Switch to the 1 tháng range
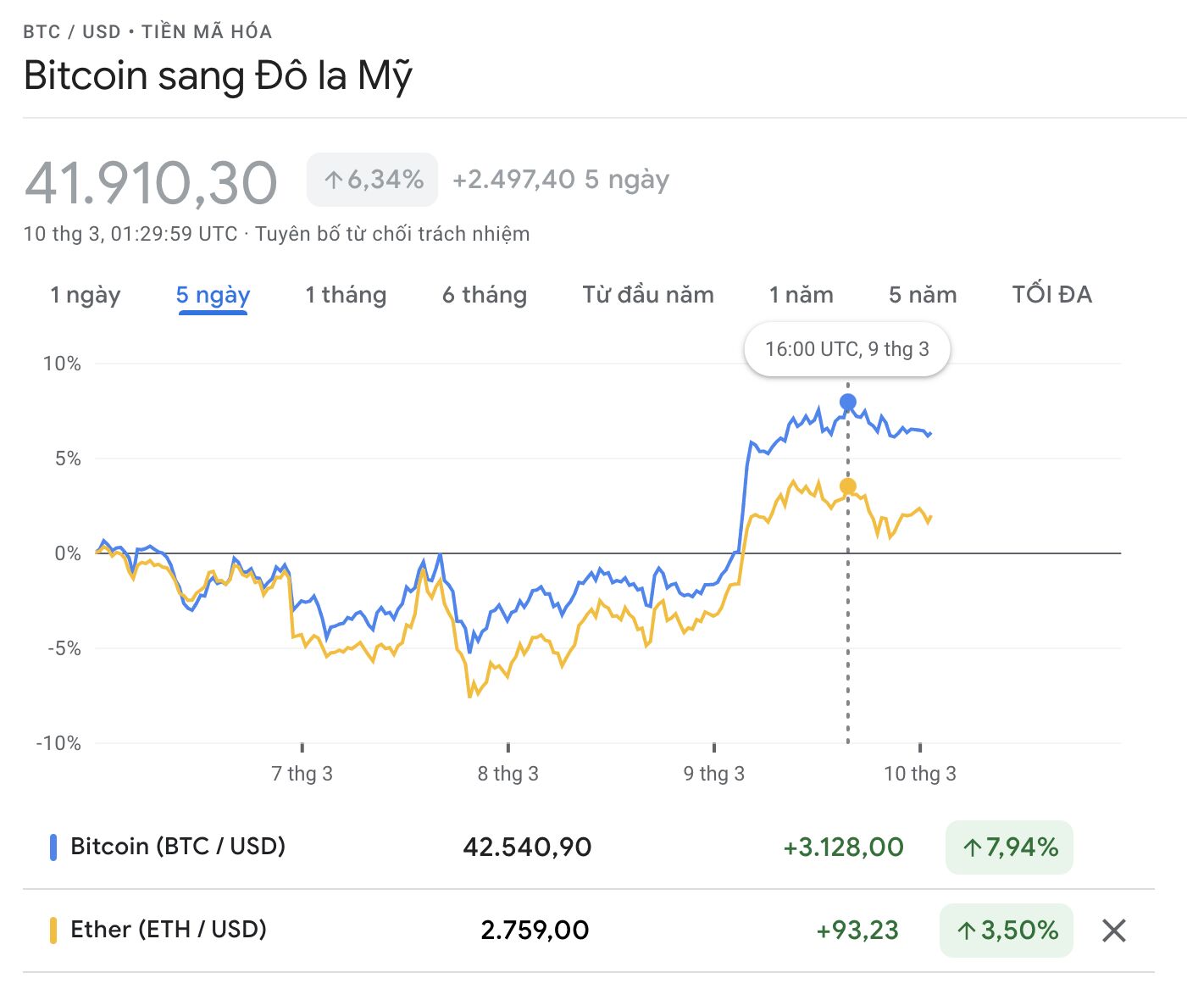The width and height of the screenshot is (1187, 989). coord(346,295)
